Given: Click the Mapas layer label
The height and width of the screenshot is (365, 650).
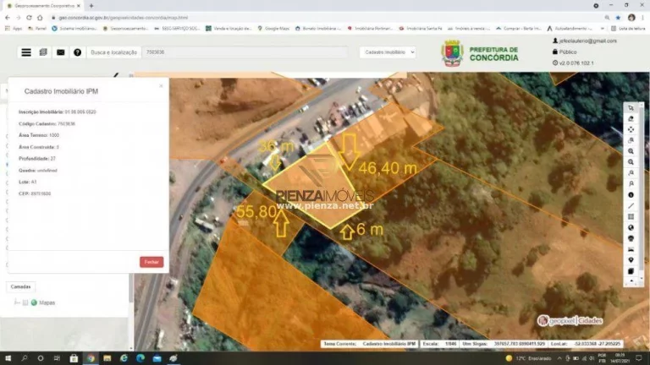Looking at the screenshot, I should coord(47,302).
